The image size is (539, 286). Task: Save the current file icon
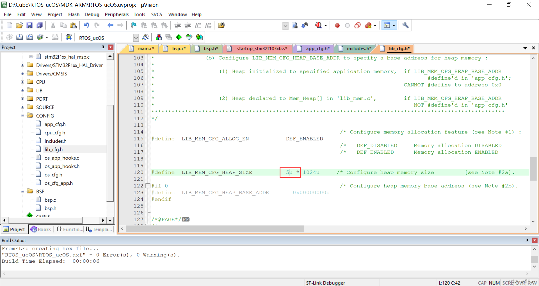[29, 26]
